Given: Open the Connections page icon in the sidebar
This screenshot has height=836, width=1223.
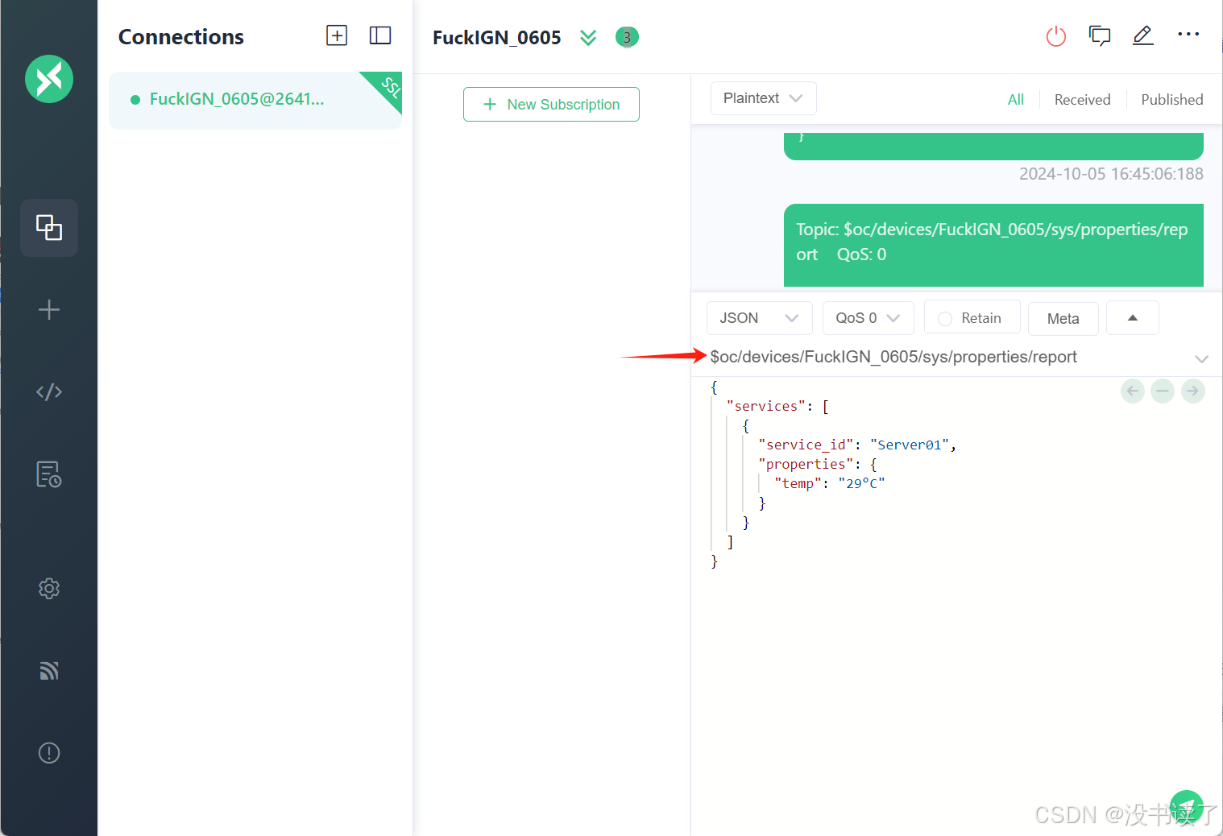Looking at the screenshot, I should click(49, 228).
